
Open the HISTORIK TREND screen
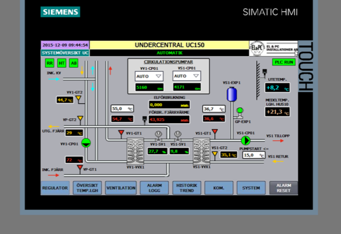coord(187,188)
